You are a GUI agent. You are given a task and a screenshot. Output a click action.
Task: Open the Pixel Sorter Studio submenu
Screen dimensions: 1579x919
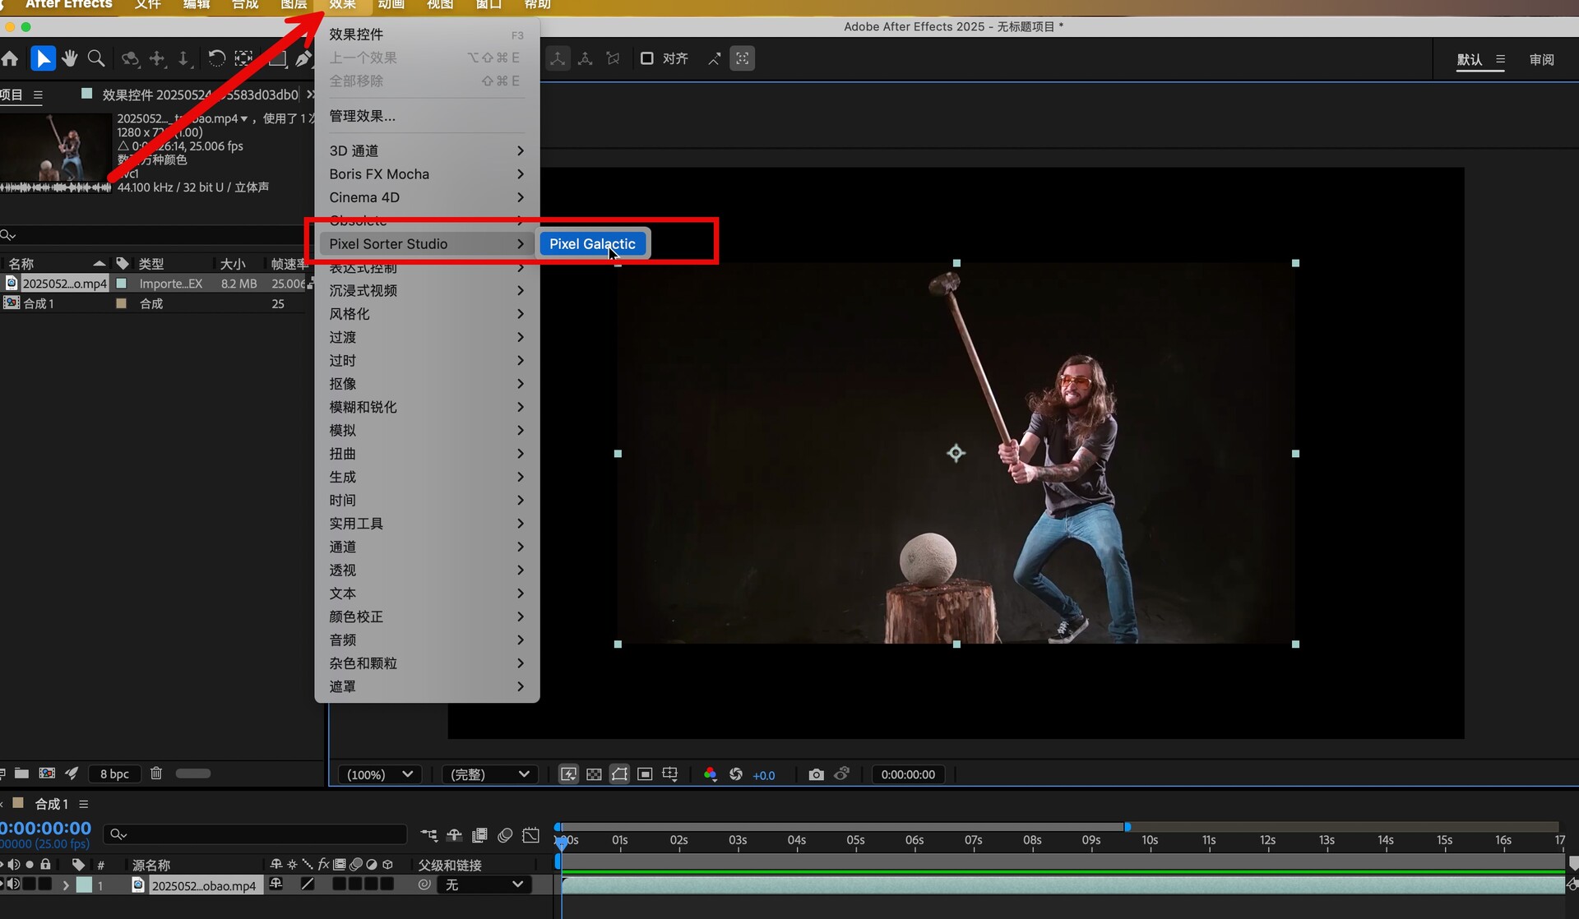pos(427,244)
